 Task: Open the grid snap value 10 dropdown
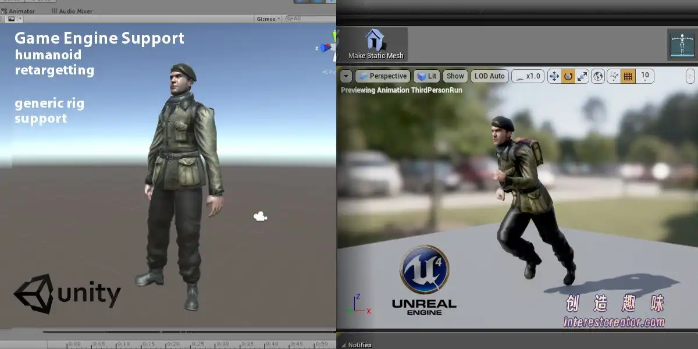[645, 76]
